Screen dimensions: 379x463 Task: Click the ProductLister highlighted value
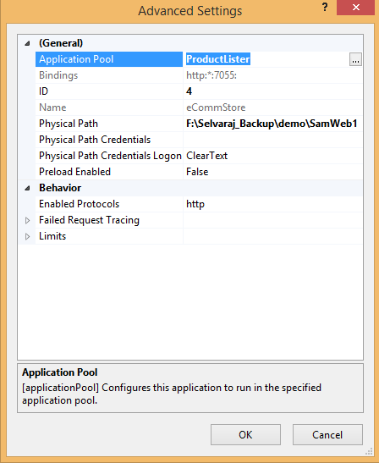pyautogui.click(x=218, y=59)
